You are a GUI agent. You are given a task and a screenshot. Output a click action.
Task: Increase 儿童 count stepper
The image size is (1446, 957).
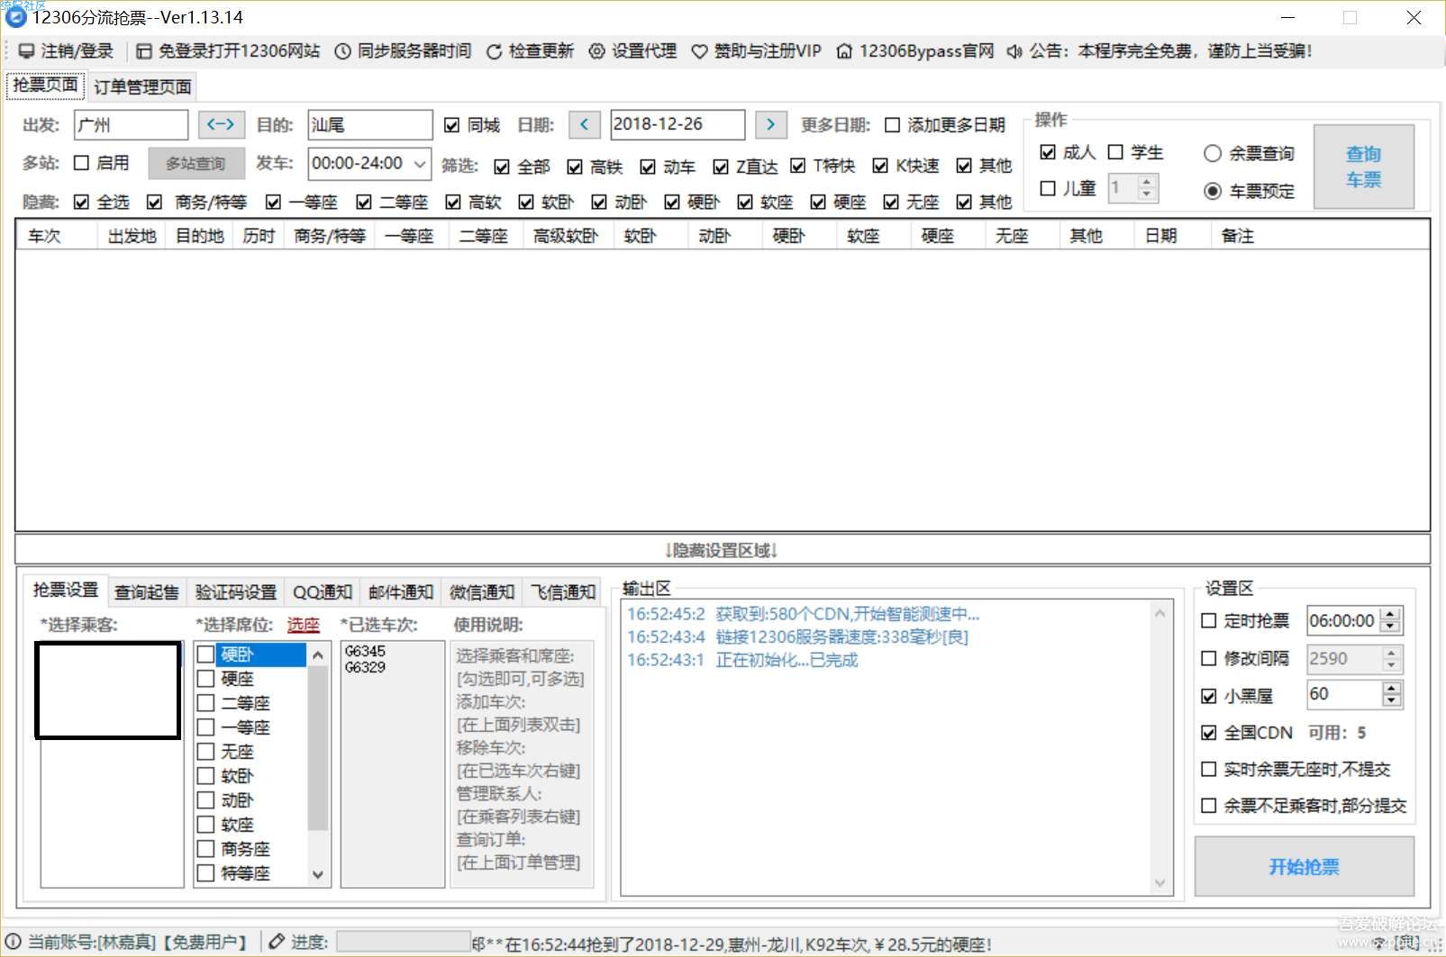[1146, 182]
